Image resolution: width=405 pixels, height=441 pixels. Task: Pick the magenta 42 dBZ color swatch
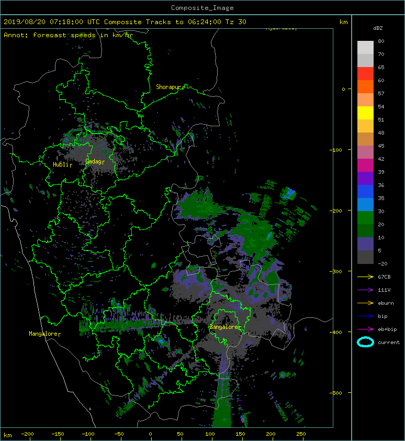(x=365, y=166)
